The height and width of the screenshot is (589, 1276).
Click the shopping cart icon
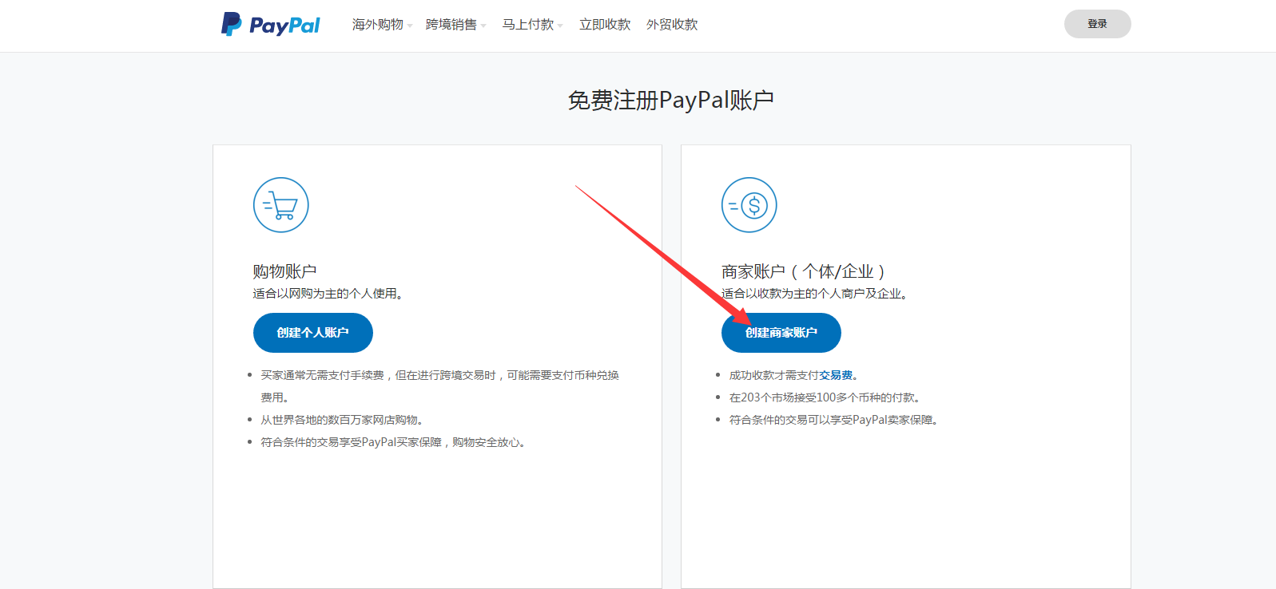point(281,205)
